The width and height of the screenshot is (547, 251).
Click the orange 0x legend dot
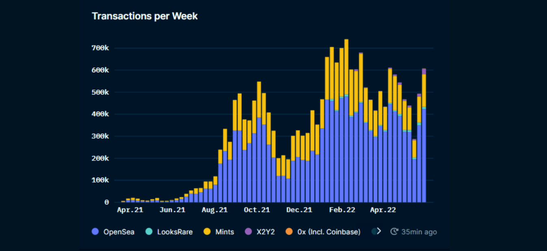coord(289,232)
